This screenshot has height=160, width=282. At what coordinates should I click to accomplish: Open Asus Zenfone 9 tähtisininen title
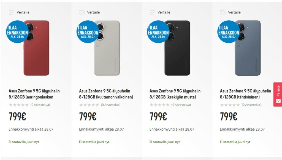[x=245, y=94]
